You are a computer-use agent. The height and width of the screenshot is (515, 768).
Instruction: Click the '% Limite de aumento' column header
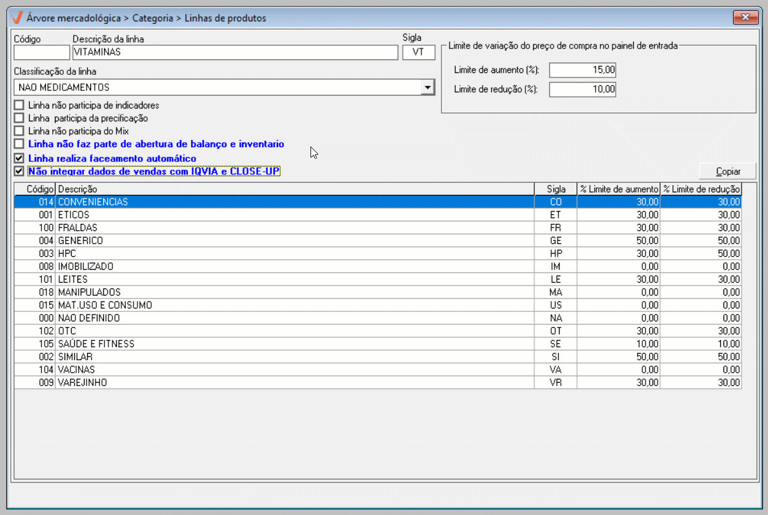click(x=618, y=189)
